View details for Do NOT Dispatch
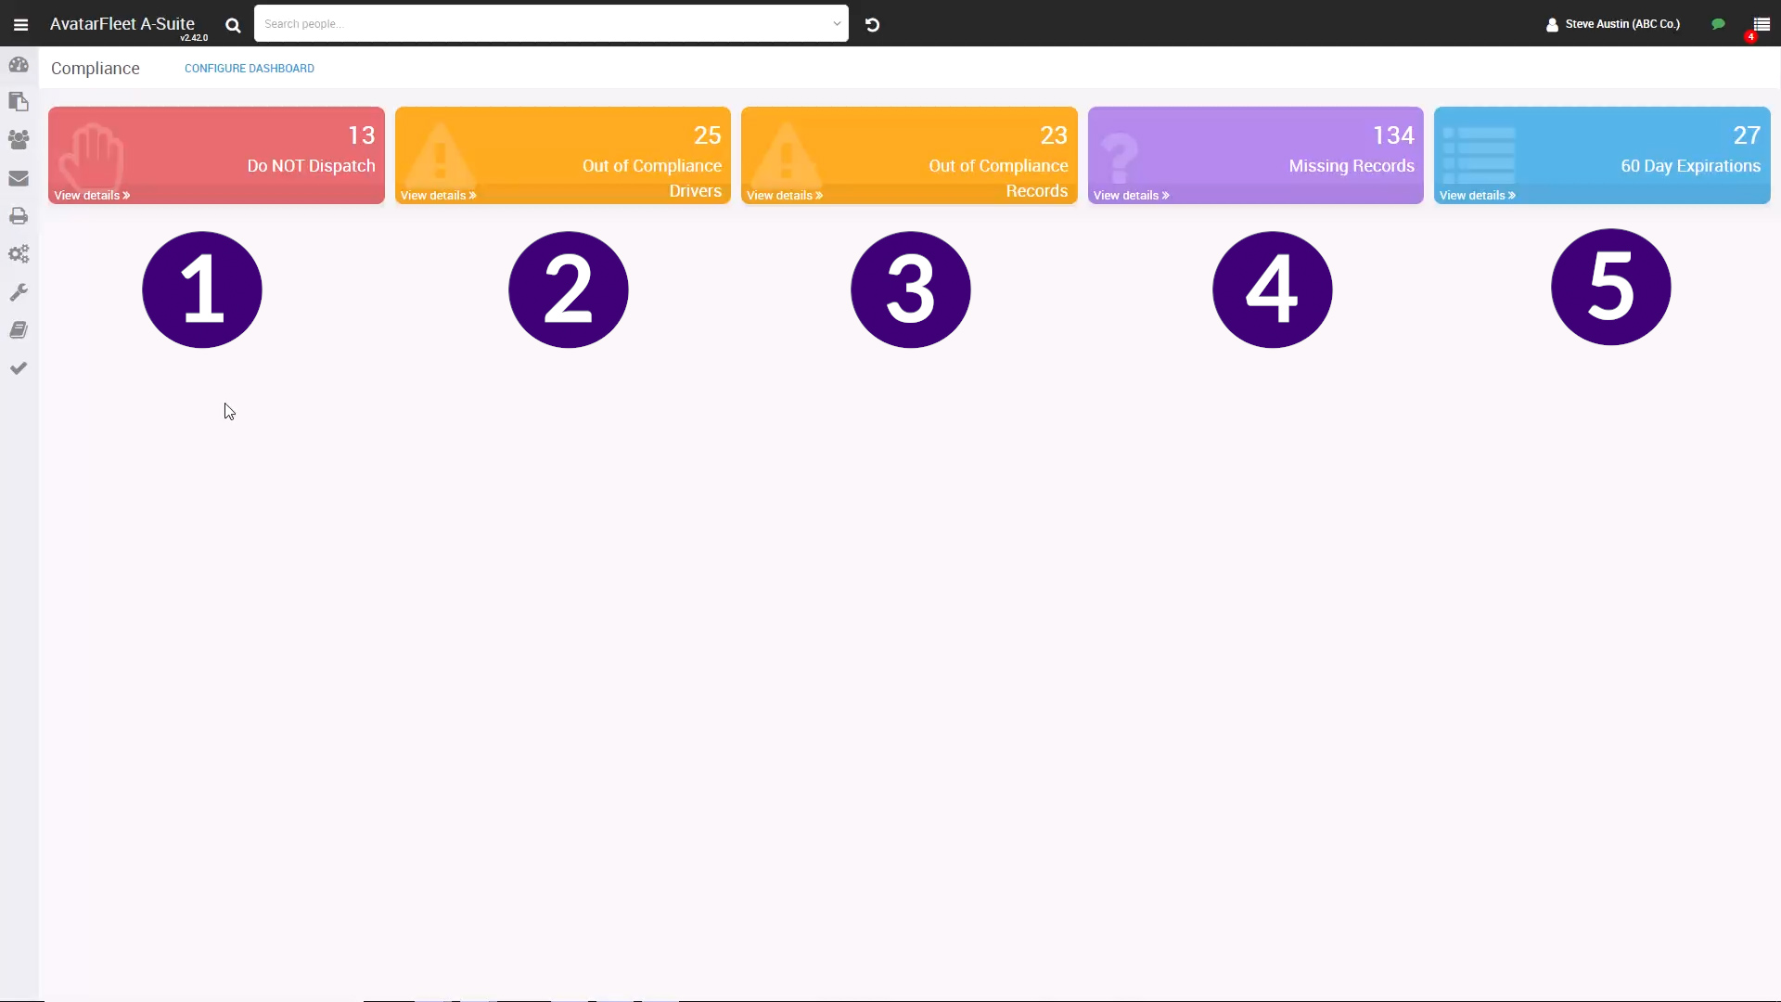Screen dimensions: 1781x1002 91,195
